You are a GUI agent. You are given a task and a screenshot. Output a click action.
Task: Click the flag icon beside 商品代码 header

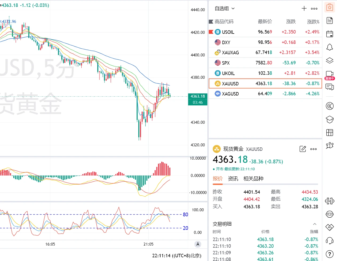tap(211, 22)
